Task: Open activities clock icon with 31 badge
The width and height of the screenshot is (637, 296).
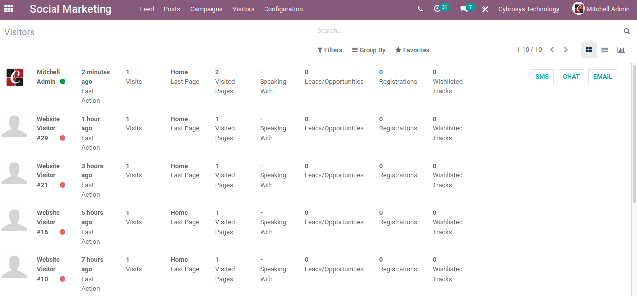Action: pyautogui.click(x=437, y=9)
